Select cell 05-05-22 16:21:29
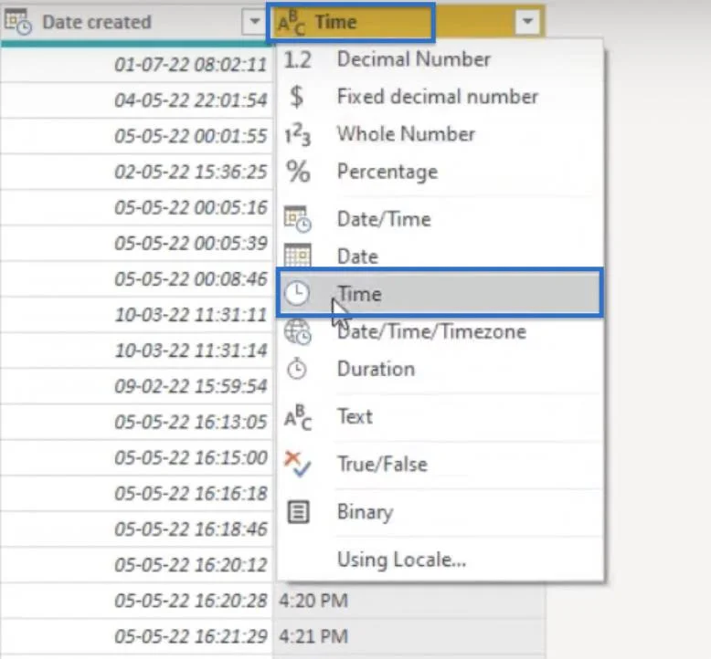 coord(136,637)
